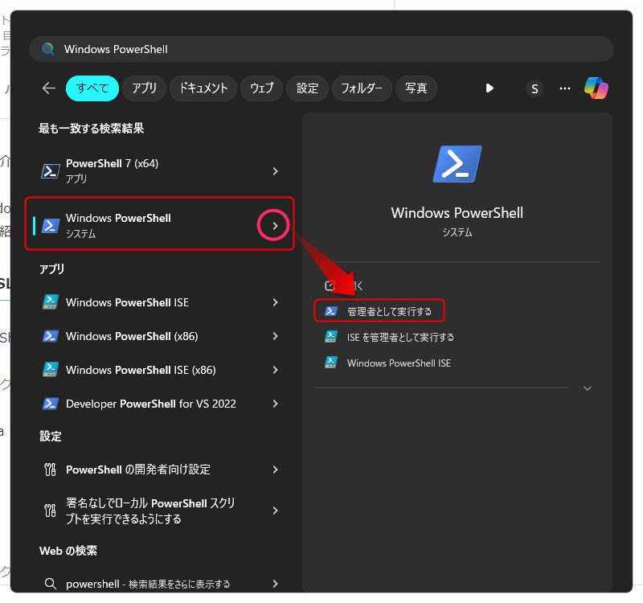Click the Windows PowerShell ISE (x86) icon
The image size is (643, 603).
[50, 370]
